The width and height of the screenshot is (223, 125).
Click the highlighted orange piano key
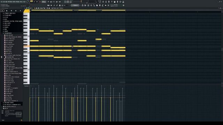(x=26, y=46)
